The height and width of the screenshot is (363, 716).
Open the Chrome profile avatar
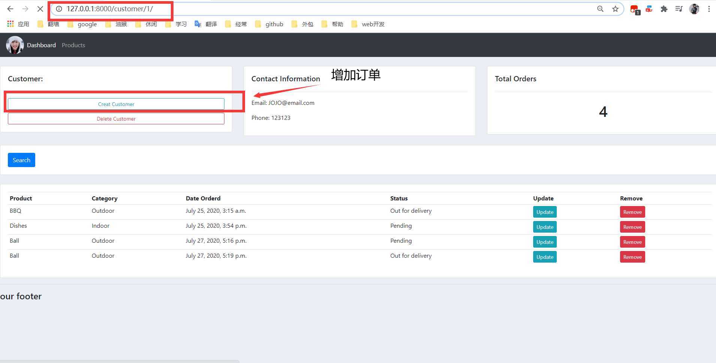[694, 9]
